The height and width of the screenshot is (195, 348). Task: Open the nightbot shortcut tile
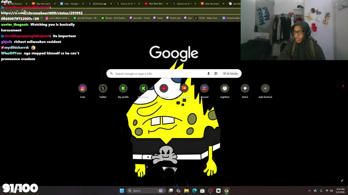[x=225, y=91]
